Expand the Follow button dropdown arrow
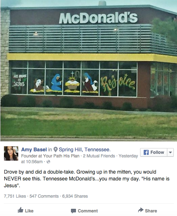Viewport: 177px width, 216px height. tap(171, 152)
